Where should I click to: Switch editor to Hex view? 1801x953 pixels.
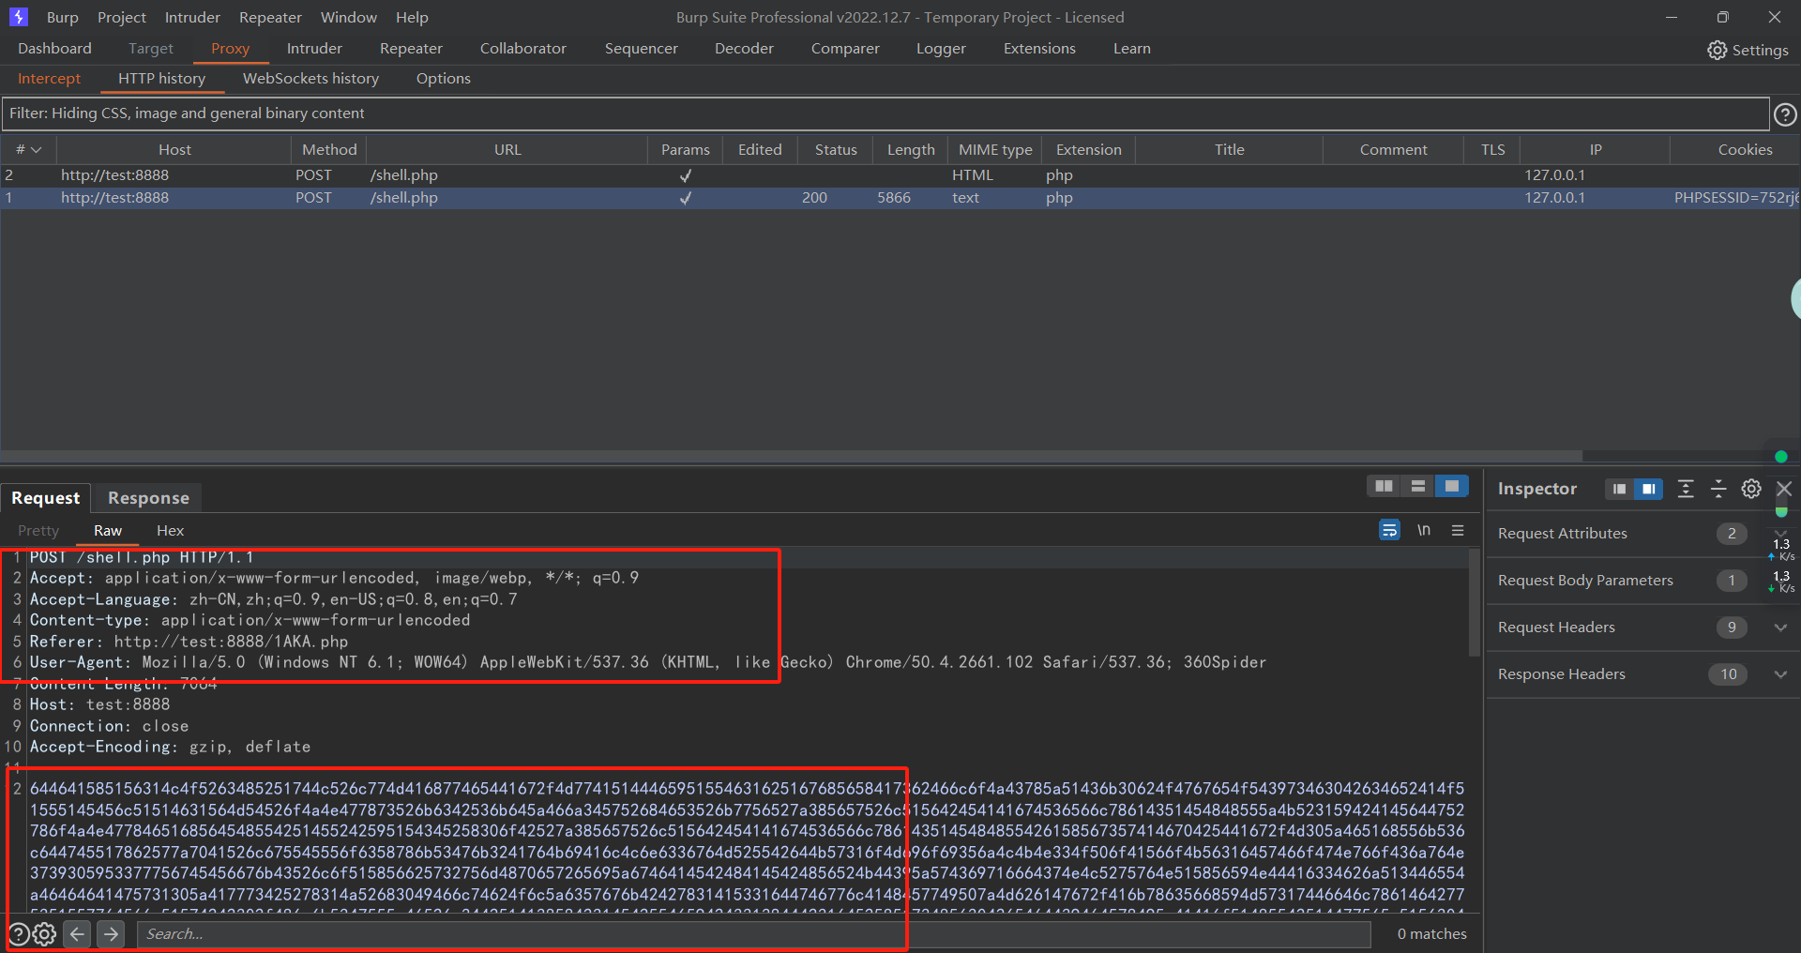(170, 531)
